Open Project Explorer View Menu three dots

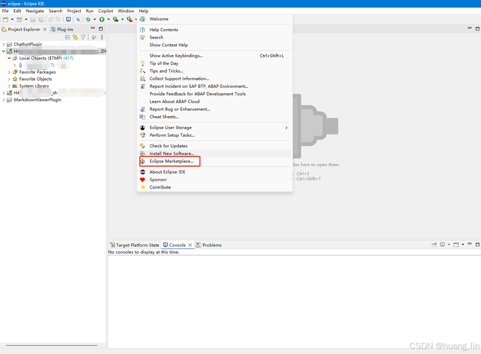tap(102, 37)
